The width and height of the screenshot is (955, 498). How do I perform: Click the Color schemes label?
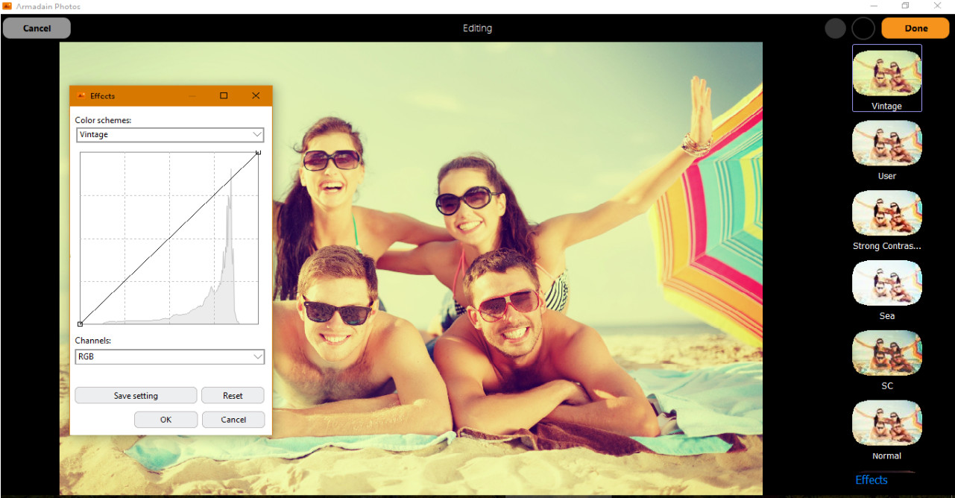(103, 120)
